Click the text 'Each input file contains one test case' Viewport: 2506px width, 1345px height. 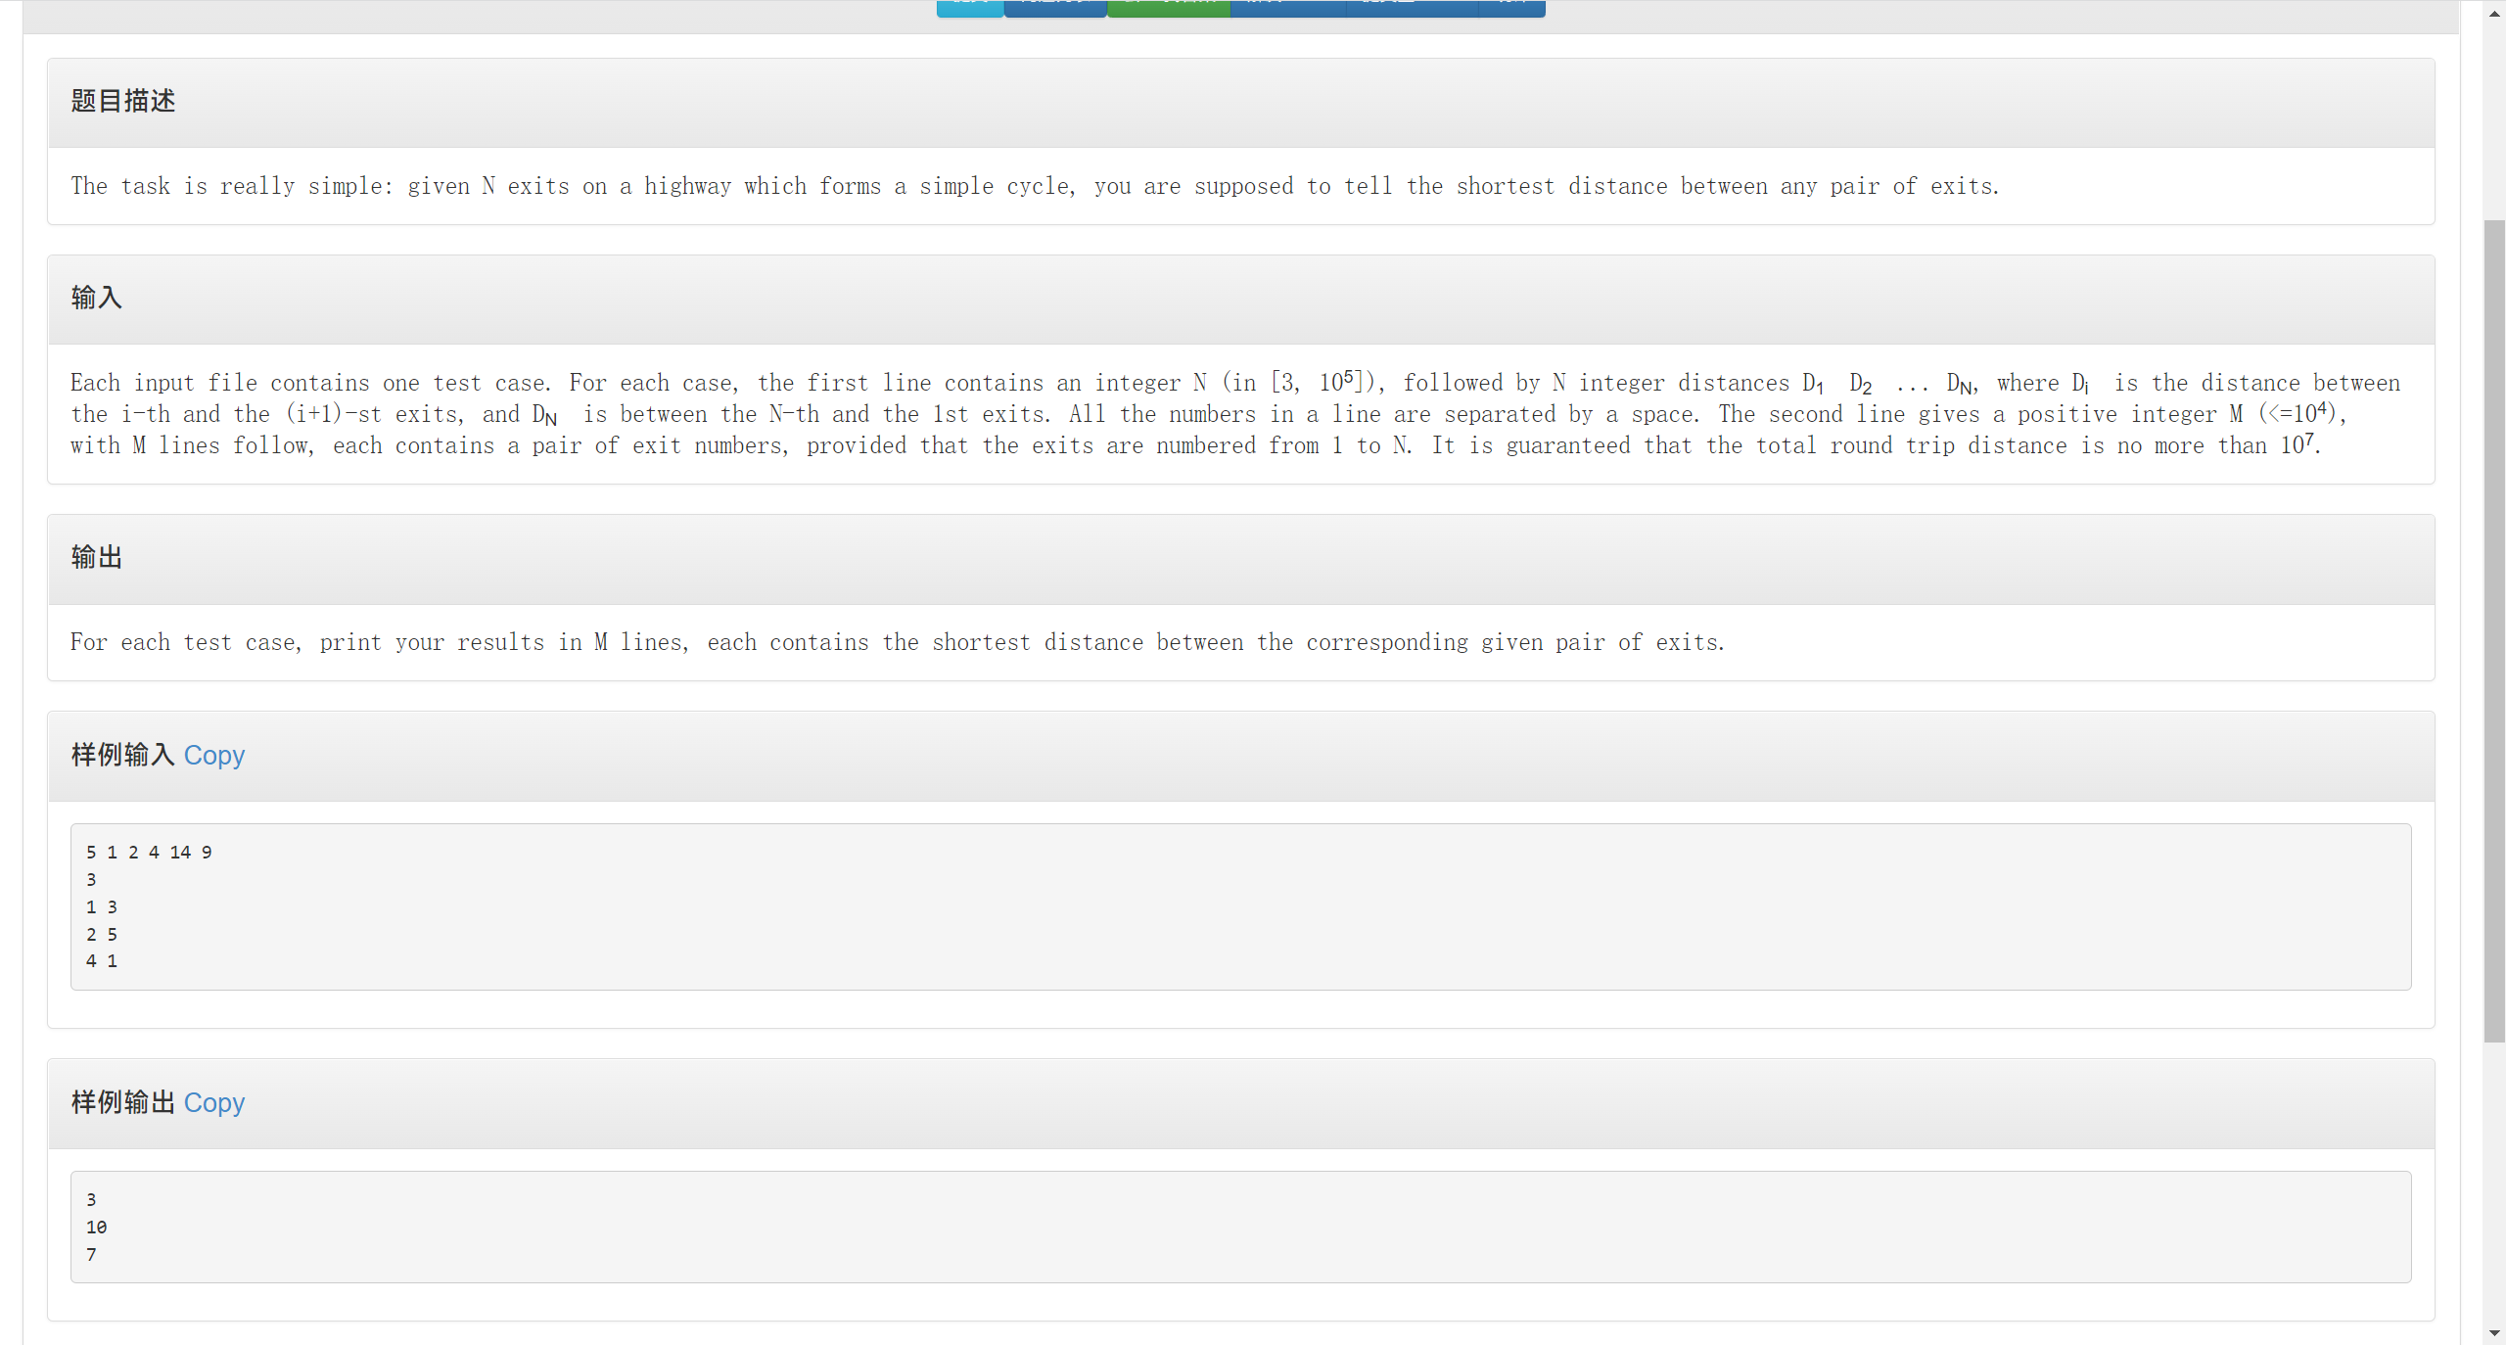(x=310, y=383)
